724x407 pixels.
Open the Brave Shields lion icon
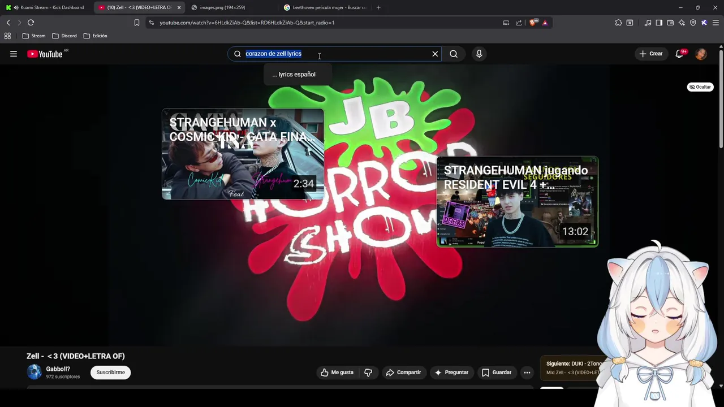pyautogui.click(x=533, y=23)
